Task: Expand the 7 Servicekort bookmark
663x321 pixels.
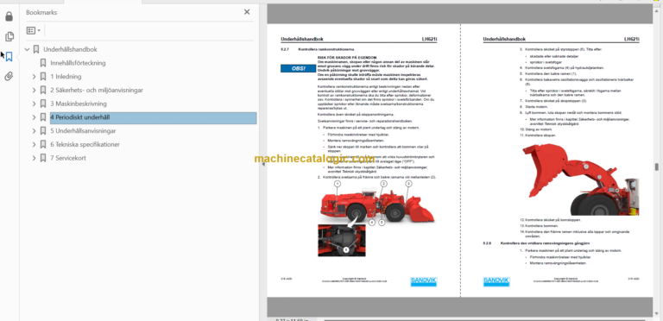Action: point(35,158)
